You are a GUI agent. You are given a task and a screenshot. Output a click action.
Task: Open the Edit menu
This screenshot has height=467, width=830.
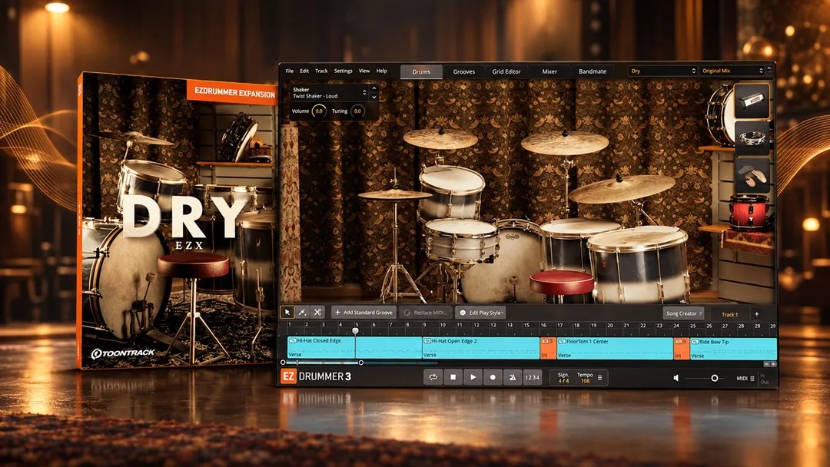click(x=304, y=71)
